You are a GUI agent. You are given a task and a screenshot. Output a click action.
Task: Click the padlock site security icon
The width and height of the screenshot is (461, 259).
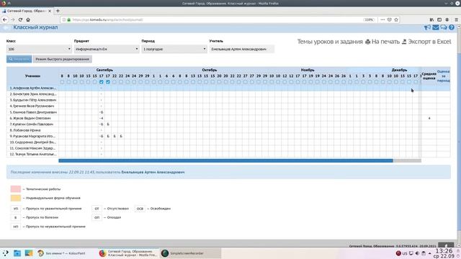[69, 19]
